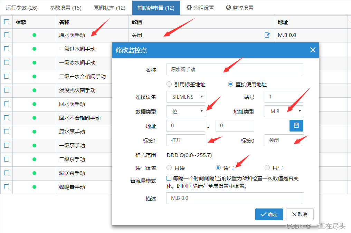Click green status dot for 回水阀手动
The height and width of the screenshot is (233, 351).
[34, 104]
